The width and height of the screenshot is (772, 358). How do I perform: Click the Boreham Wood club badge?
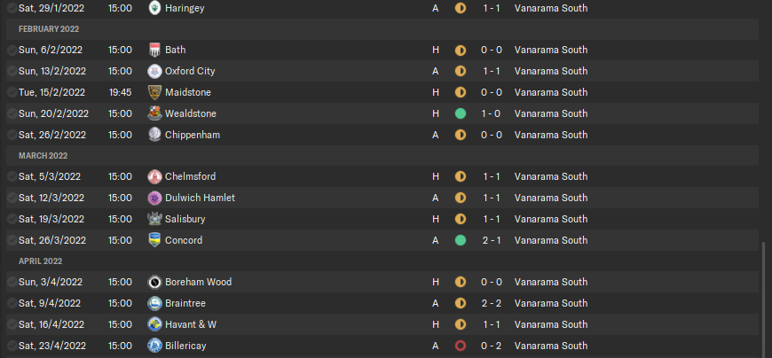point(154,282)
